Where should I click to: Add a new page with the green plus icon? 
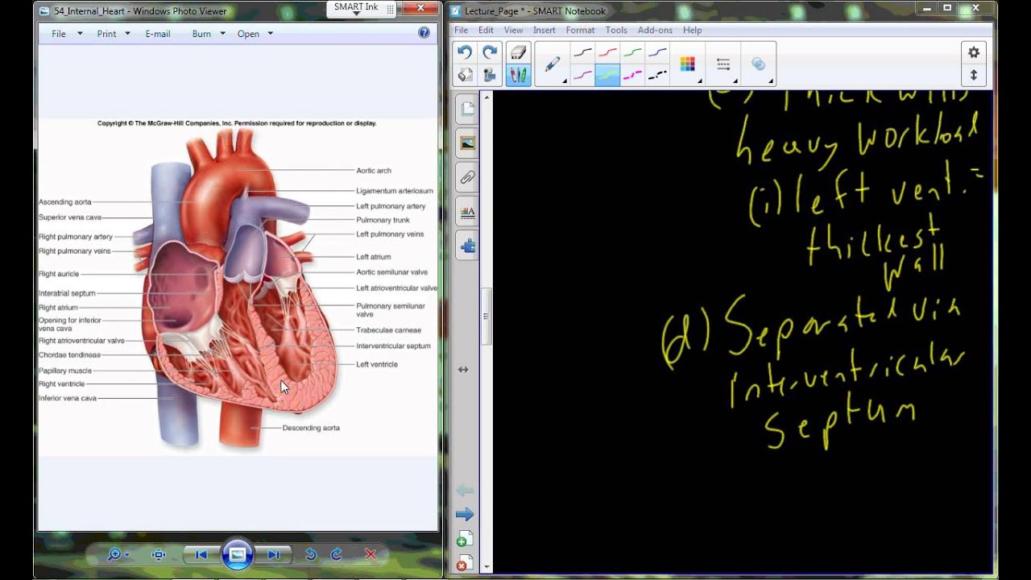coord(464,539)
